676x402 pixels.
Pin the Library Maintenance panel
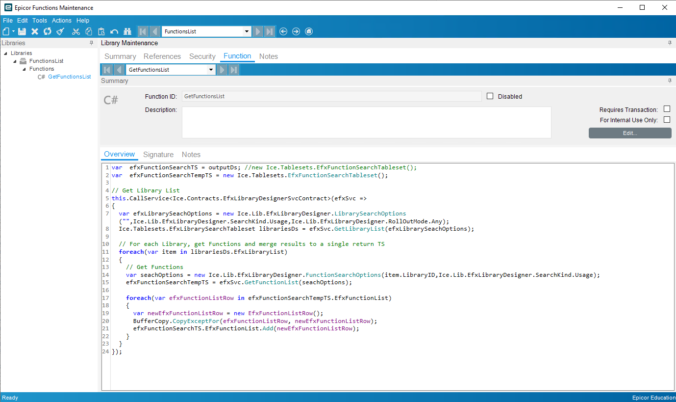[x=670, y=43]
